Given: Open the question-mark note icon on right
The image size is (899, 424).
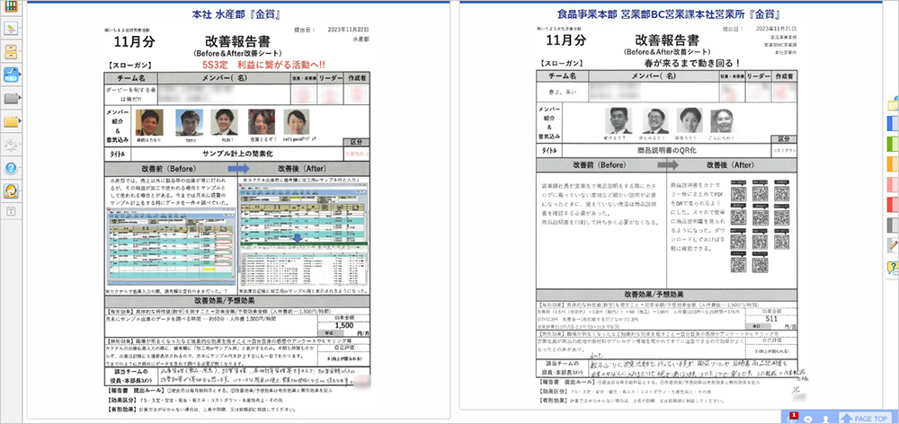Looking at the screenshot, I should point(893,268).
